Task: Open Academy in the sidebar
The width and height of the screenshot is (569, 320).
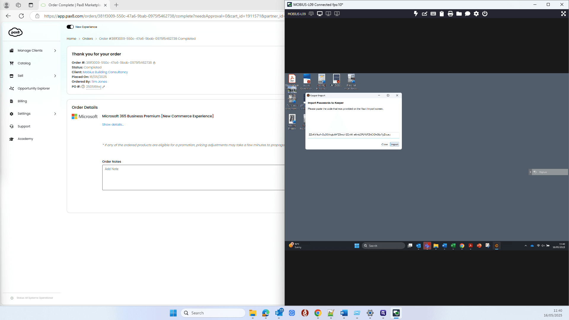Action: point(25,139)
